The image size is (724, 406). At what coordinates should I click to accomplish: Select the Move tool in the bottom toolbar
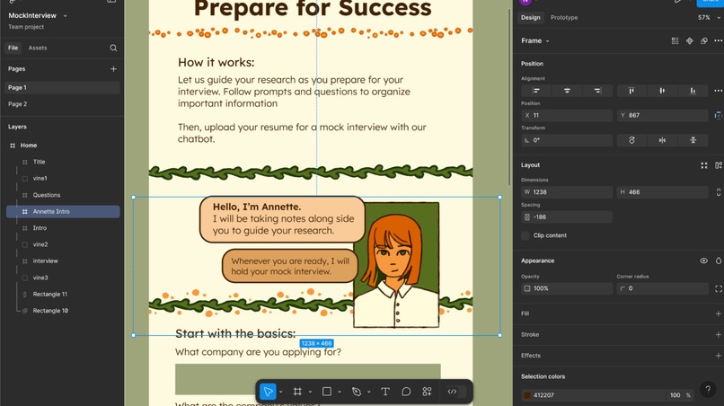click(268, 392)
